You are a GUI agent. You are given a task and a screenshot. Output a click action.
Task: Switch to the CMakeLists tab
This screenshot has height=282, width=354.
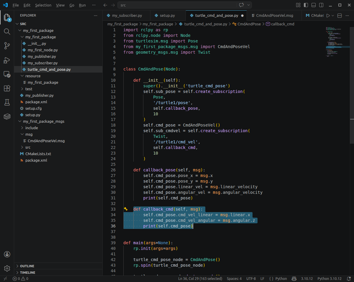[313, 15]
